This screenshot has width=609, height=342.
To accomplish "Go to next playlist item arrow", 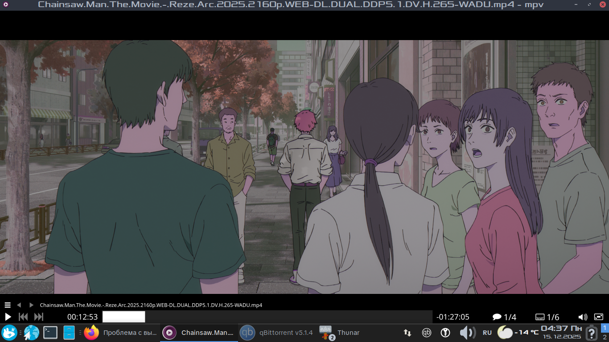I will pyautogui.click(x=31, y=305).
